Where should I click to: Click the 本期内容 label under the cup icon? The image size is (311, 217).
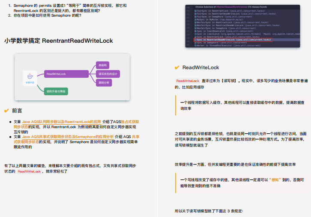pyautogui.click(x=30, y=83)
